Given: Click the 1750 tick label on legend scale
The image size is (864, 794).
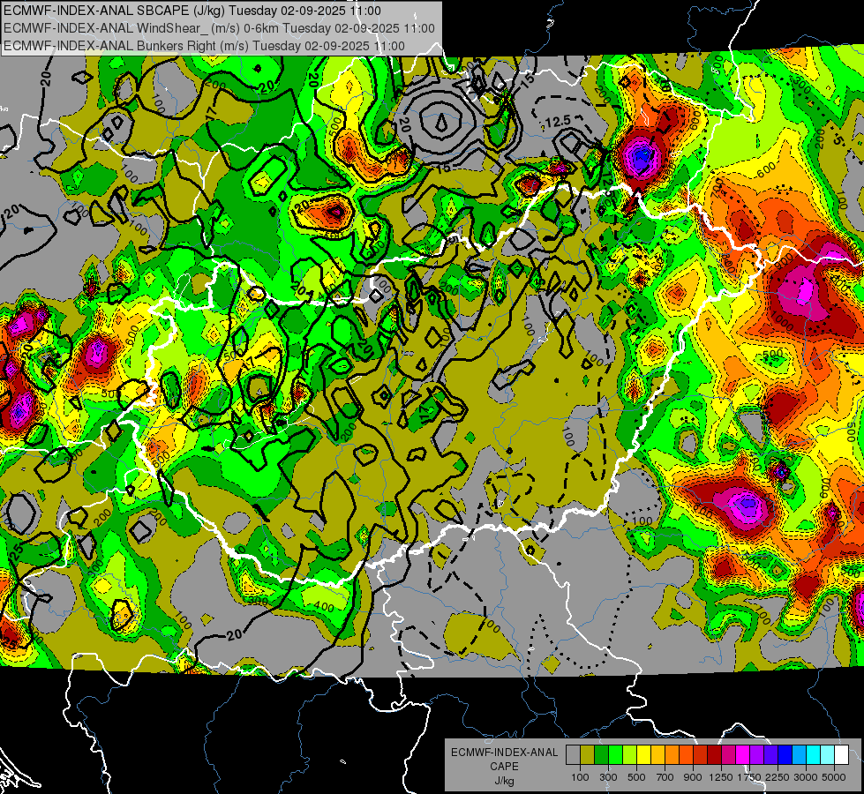Looking at the screenshot, I should [749, 777].
